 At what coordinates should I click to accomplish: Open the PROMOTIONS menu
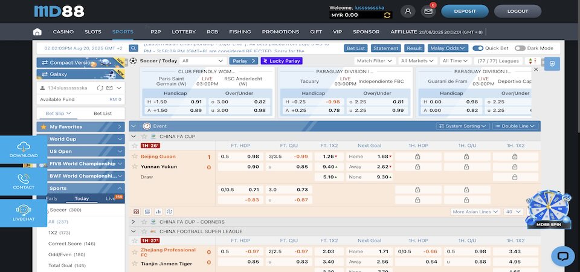(280, 32)
